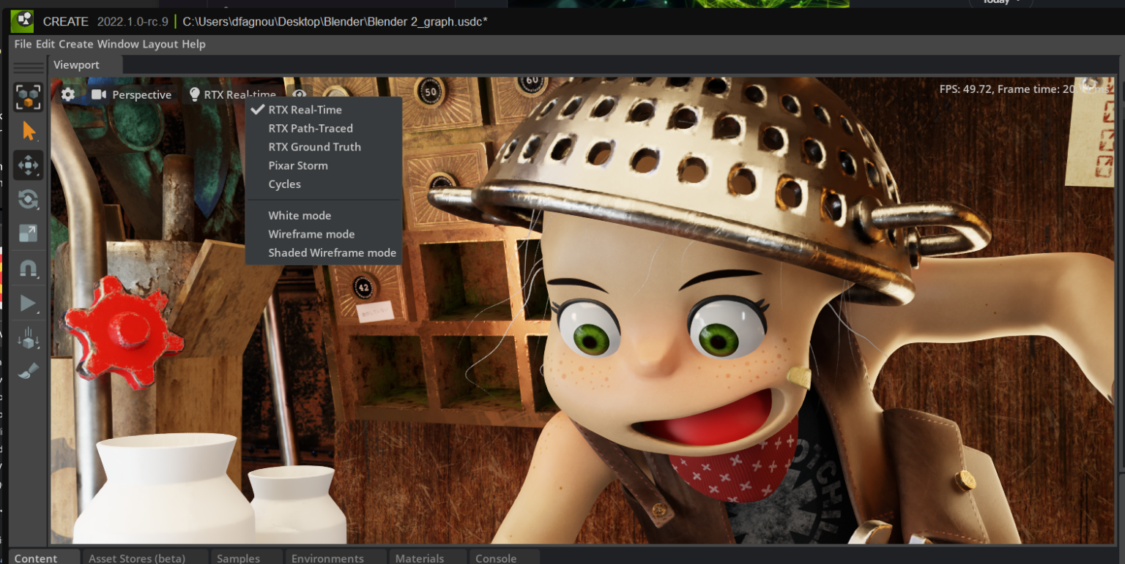Screen dimensions: 1125x564
Task: Open the Layout menu
Action: (x=160, y=44)
